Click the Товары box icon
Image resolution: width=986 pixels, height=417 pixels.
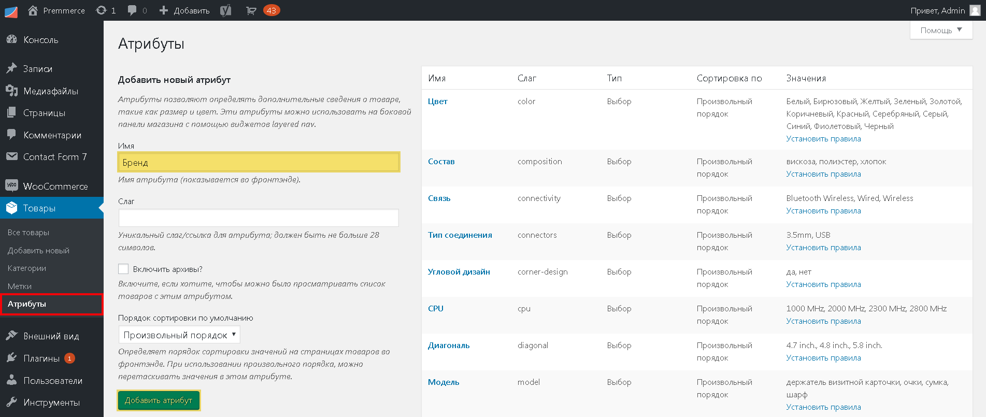tap(11, 208)
